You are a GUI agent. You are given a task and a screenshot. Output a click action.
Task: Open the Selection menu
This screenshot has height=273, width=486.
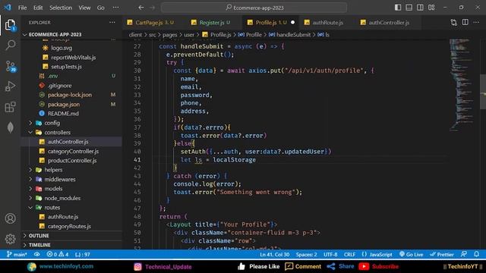(x=61, y=8)
